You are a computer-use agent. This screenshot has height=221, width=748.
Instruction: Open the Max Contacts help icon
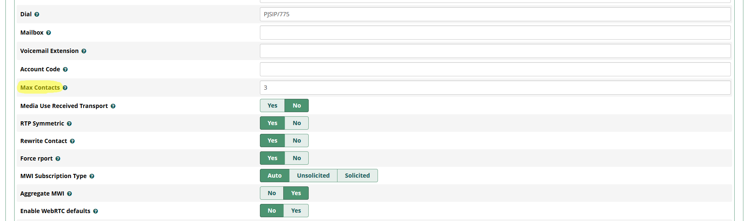pos(65,88)
